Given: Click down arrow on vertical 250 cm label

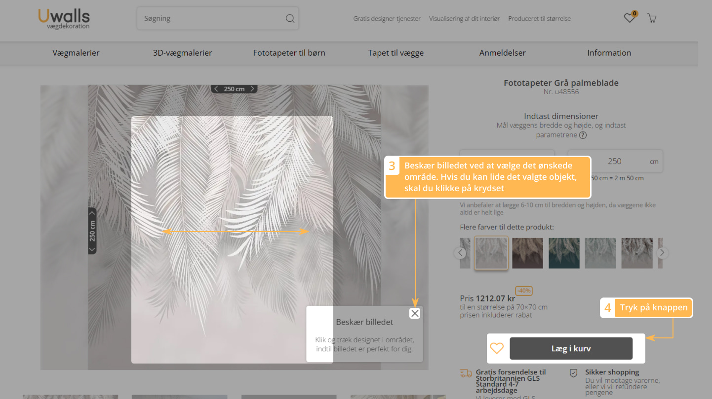Looking at the screenshot, I should coord(92,250).
